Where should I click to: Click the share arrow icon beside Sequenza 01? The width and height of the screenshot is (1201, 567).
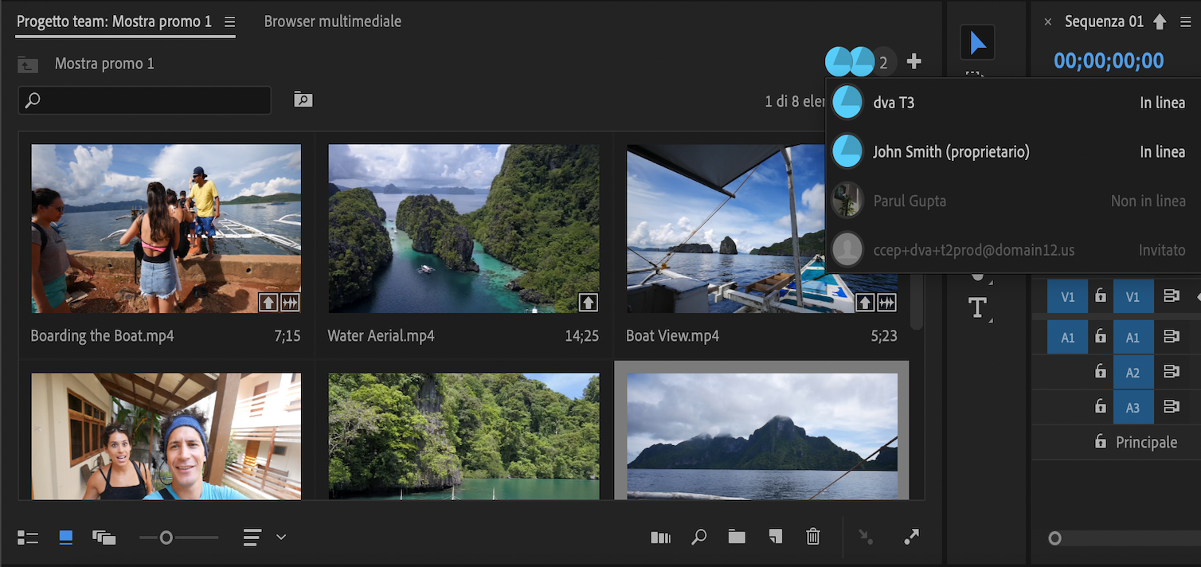pyautogui.click(x=1160, y=22)
